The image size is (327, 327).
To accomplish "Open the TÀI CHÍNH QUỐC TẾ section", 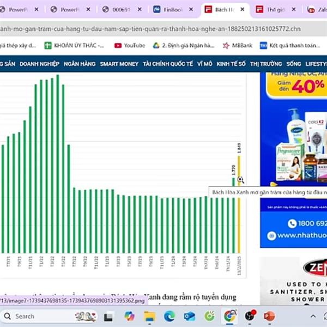I will pos(168,64).
